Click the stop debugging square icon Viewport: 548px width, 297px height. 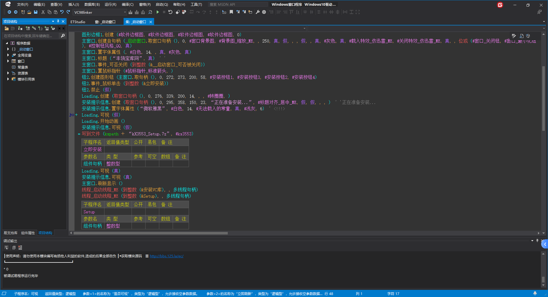[x=164, y=12]
